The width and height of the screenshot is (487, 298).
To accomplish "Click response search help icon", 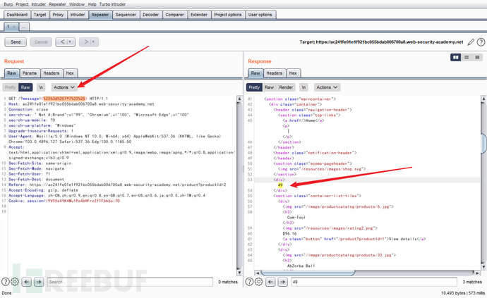I will tap(248, 282).
